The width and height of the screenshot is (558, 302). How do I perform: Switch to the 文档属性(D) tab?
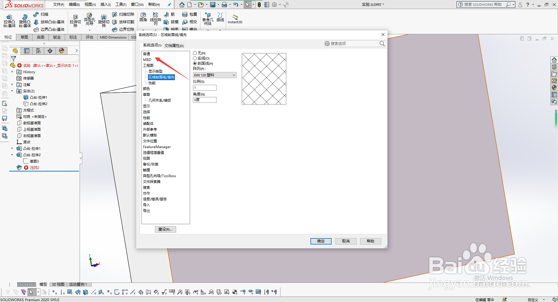coord(174,45)
